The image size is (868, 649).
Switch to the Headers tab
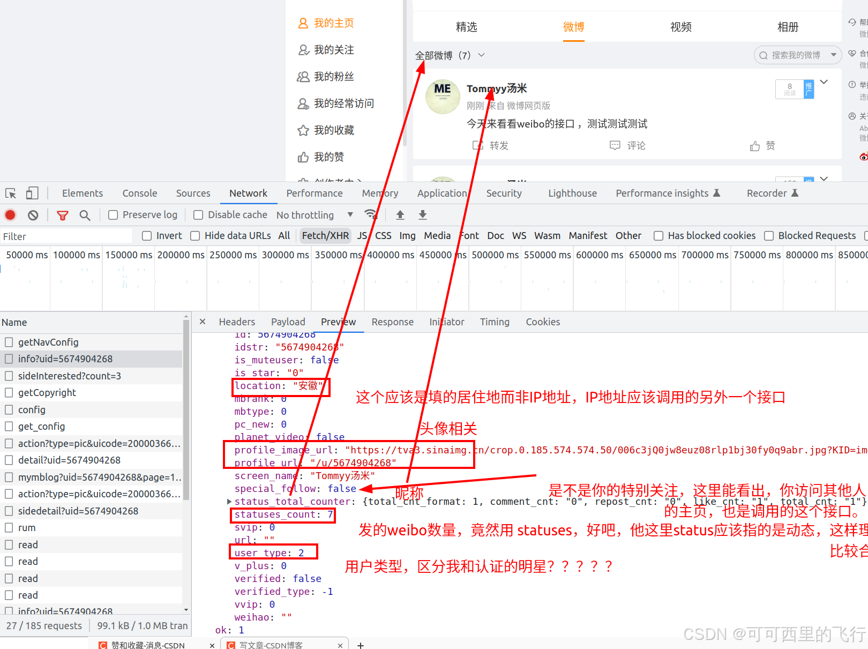[x=237, y=322]
